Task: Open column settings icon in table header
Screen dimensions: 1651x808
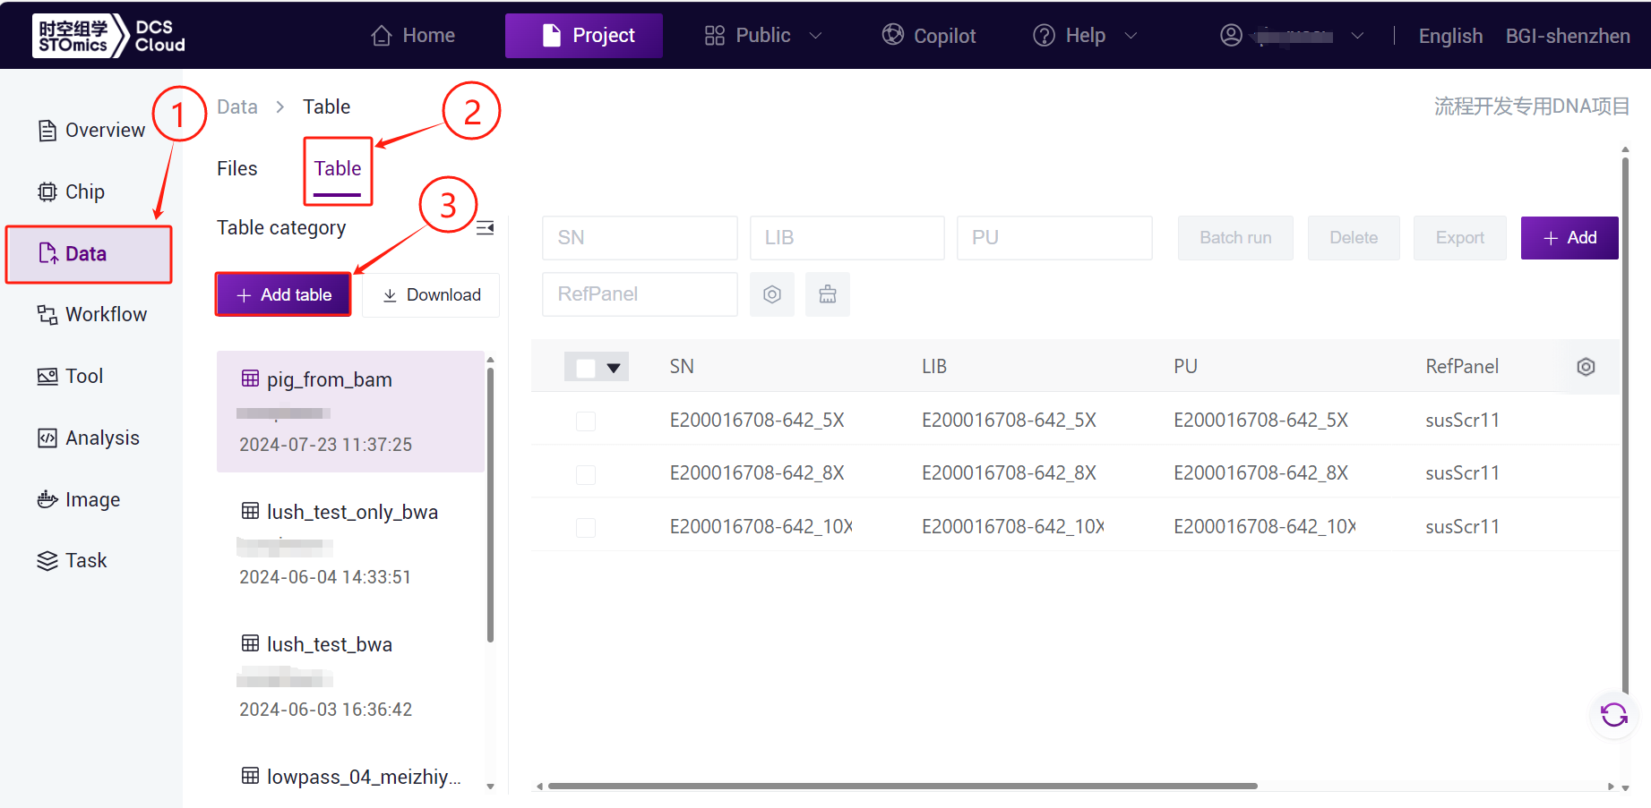Action: coord(1586,367)
